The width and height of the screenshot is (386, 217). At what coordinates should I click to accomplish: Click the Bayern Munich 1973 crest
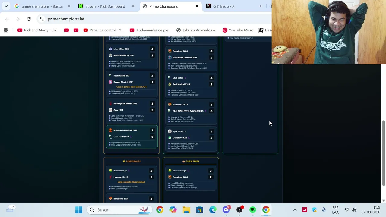tap(110, 82)
